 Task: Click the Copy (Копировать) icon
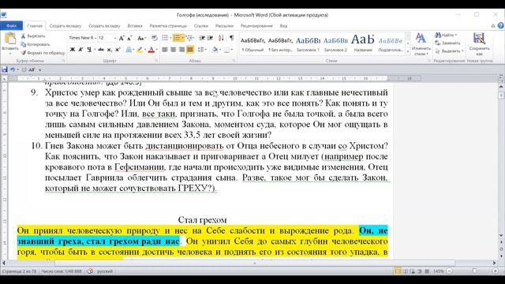point(23,44)
